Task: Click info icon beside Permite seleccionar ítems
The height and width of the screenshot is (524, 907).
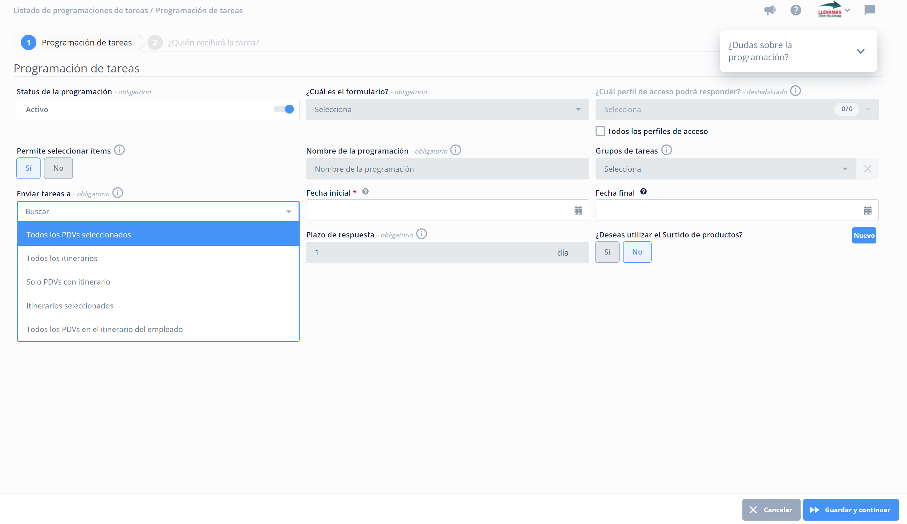Action: 120,150
